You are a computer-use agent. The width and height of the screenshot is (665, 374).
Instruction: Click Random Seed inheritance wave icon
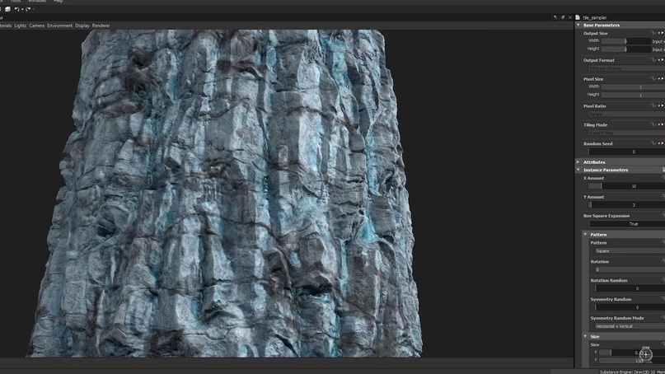coord(653,143)
